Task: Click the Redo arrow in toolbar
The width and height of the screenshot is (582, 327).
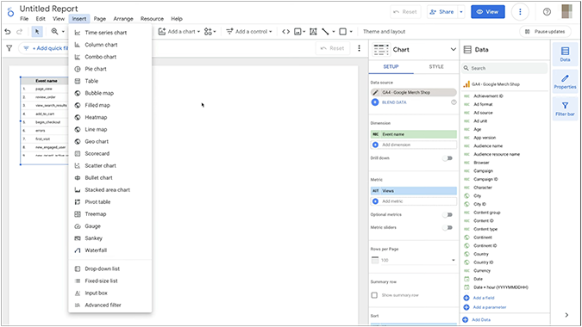Action: click(19, 32)
